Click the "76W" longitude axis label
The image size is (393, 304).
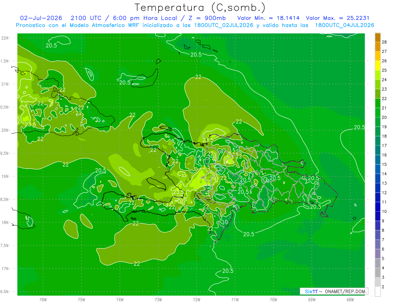43,299
